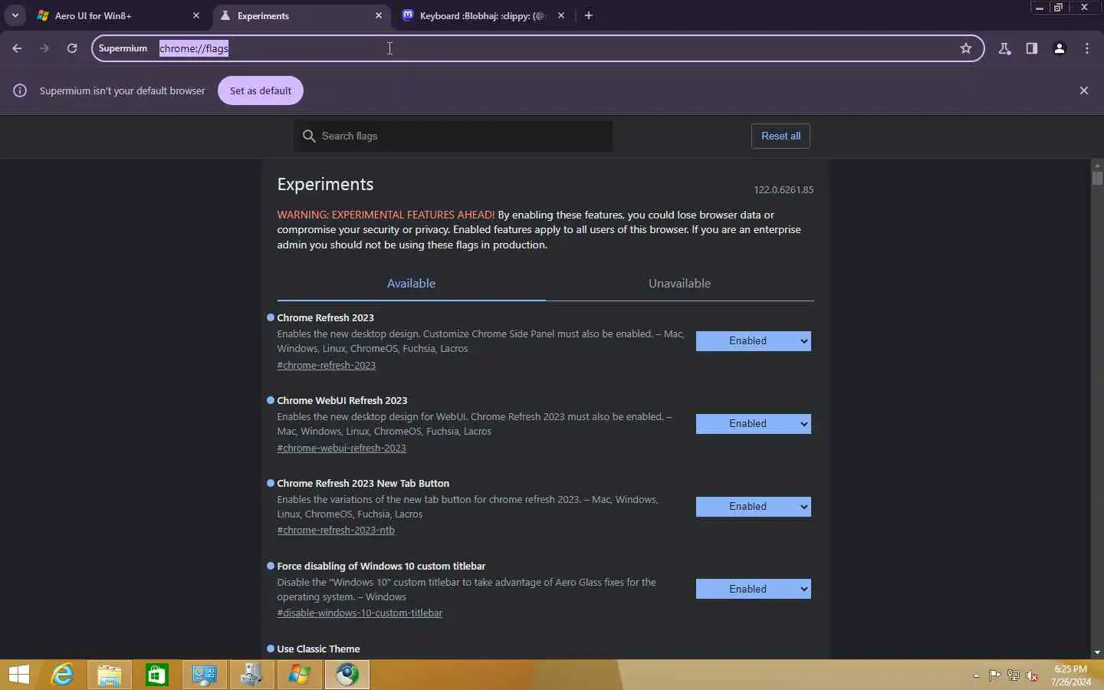1104x690 pixels.
Task: Open the Available flags tab
Action: click(411, 284)
